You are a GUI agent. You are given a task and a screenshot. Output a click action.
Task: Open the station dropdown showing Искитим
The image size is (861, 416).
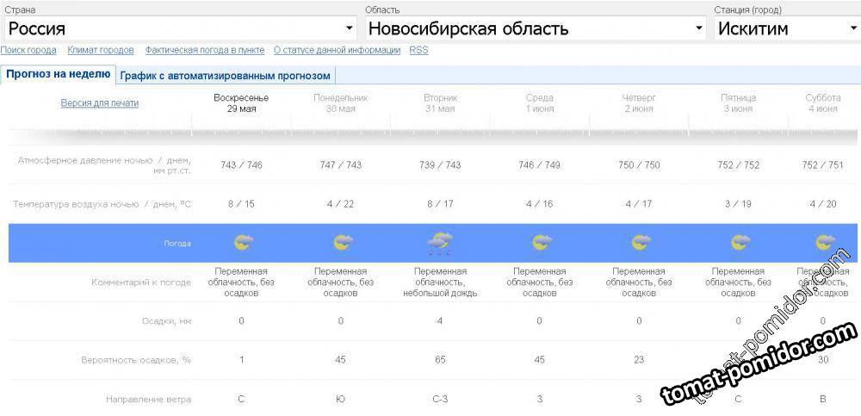tap(787, 28)
